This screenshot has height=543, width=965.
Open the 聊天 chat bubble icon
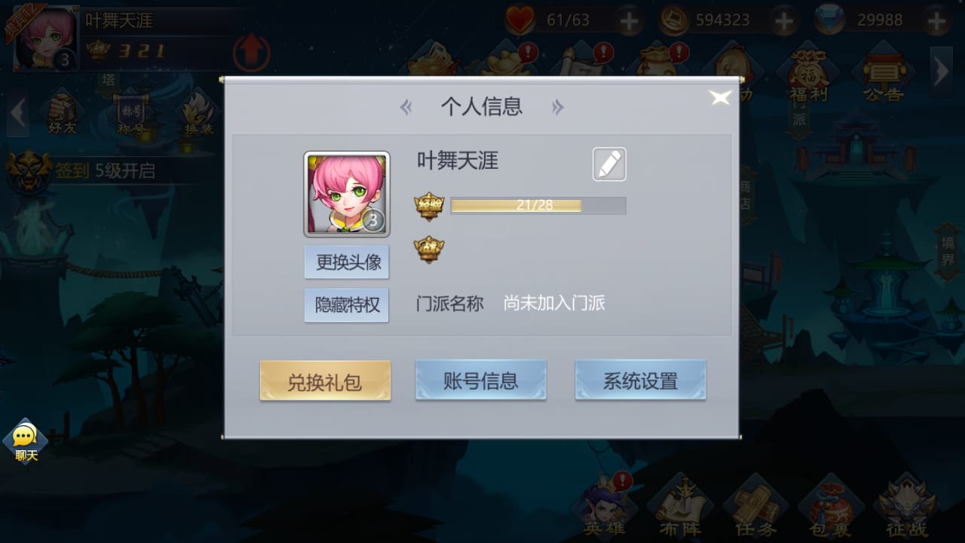[25, 440]
